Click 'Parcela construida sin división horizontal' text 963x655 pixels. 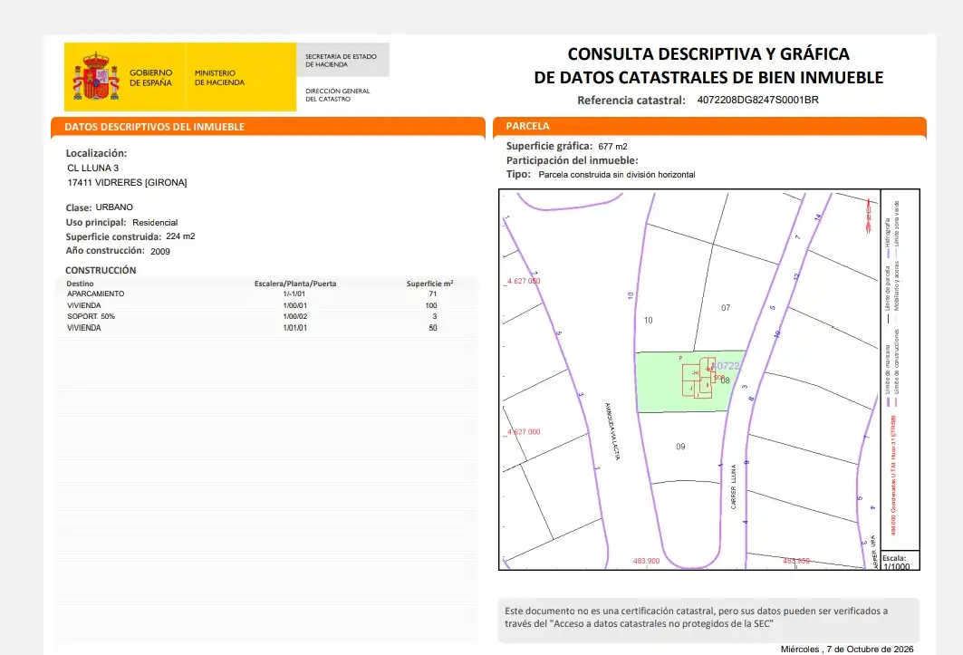617,175
